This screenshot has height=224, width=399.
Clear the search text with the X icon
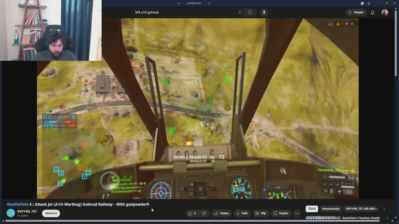pyautogui.click(x=240, y=12)
